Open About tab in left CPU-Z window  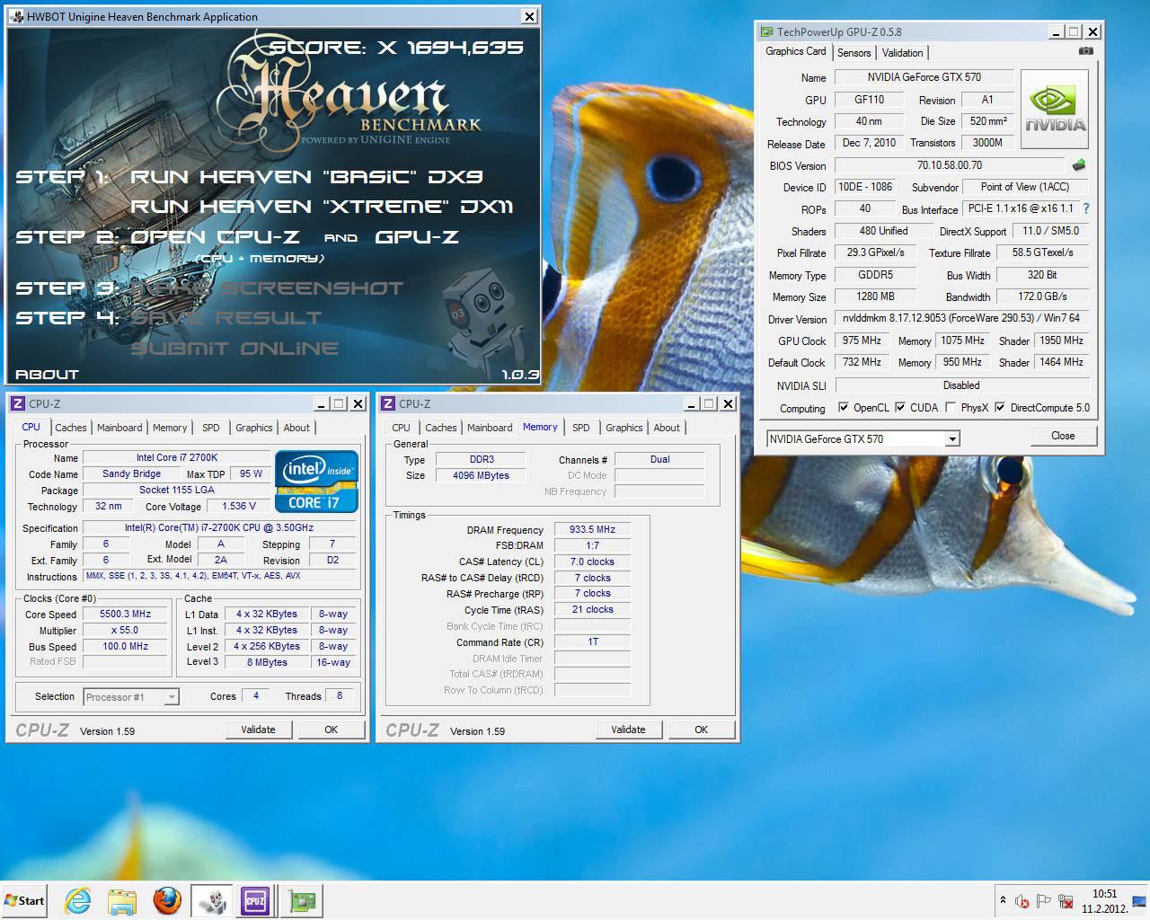[x=296, y=428]
